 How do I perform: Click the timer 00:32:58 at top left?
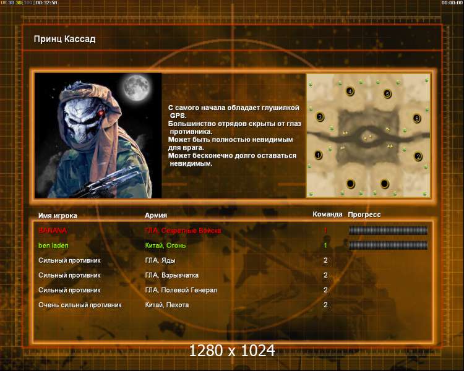click(x=46, y=2)
